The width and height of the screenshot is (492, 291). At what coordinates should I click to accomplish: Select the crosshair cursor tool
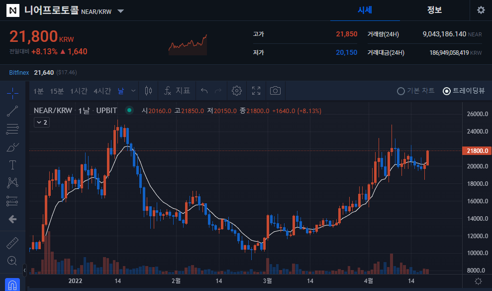click(12, 93)
